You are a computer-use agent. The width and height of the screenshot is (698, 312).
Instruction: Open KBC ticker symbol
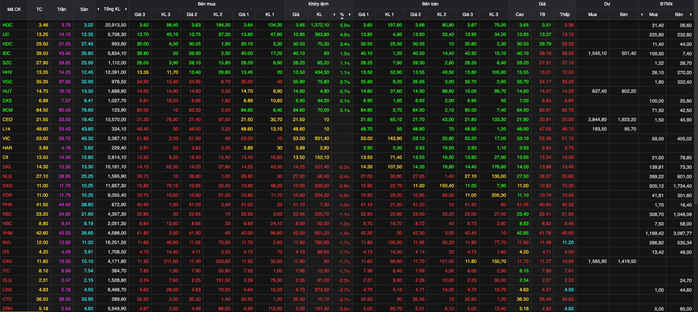7,214
